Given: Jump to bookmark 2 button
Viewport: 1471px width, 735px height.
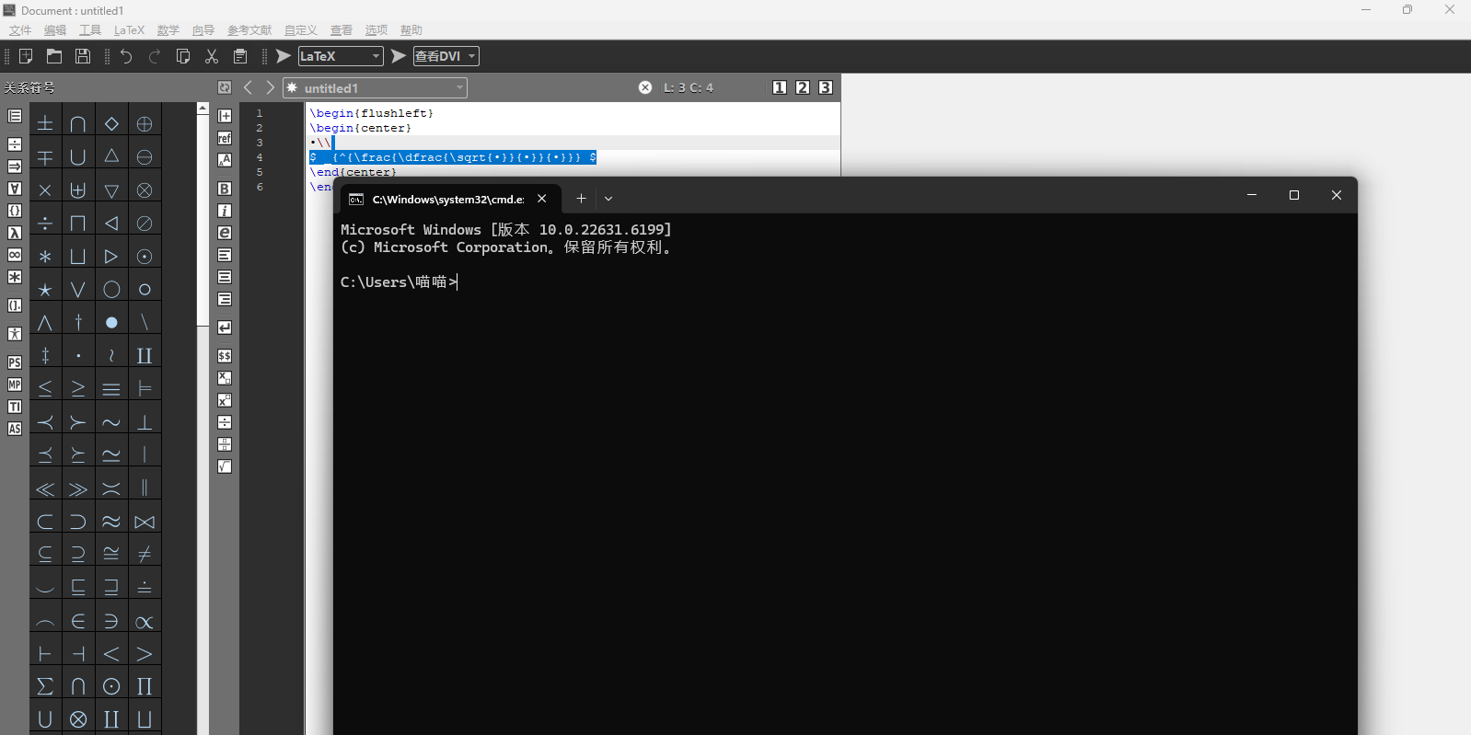Looking at the screenshot, I should point(803,87).
